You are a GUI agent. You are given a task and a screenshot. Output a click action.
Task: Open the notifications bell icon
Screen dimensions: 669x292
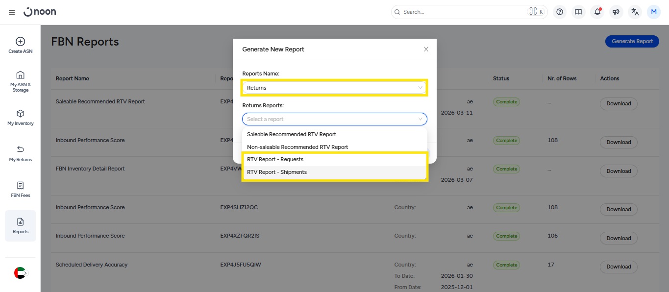[x=597, y=12]
